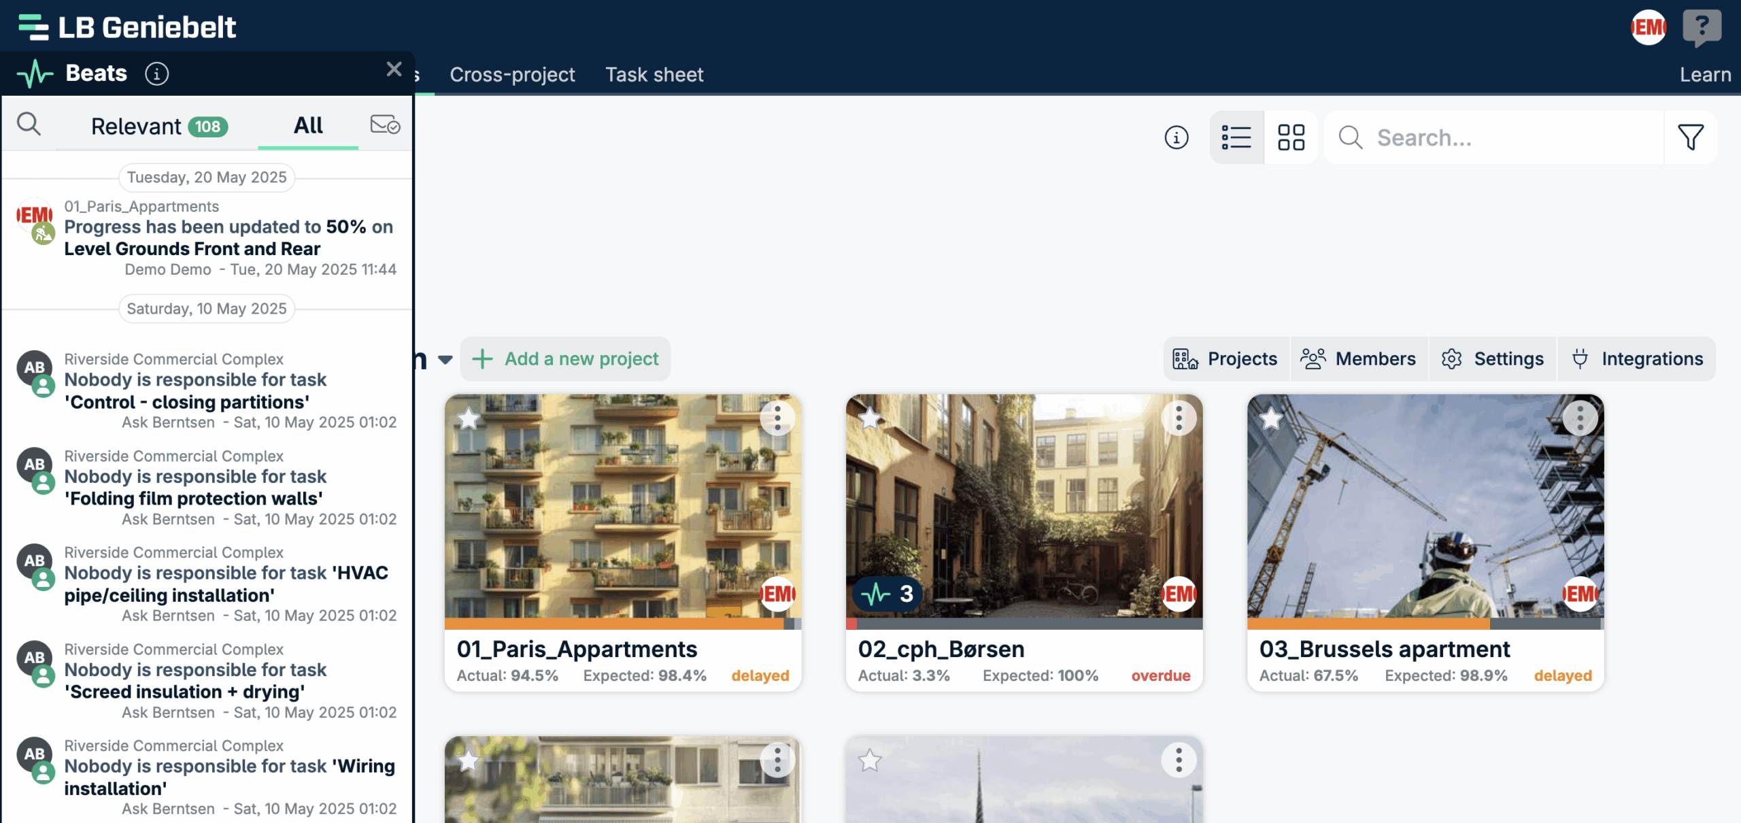The width and height of the screenshot is (1741, 823).
Task: Open the Task sheet tab
Action: 654,74
